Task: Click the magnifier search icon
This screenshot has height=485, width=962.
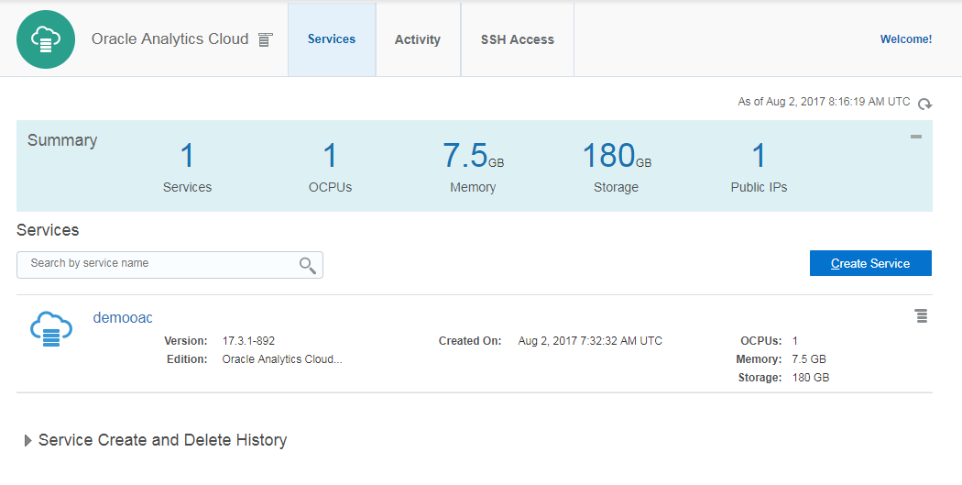Action: point(308,265)
